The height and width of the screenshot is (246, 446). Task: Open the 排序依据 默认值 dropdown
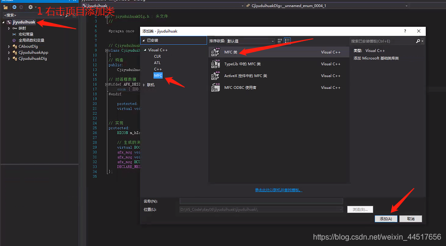250,41
